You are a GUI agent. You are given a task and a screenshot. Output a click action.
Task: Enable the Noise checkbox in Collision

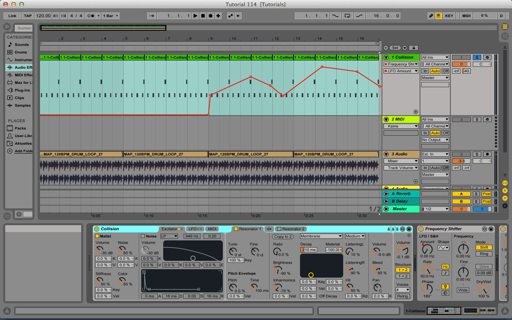pyautogui.click(x=143, y=236)
